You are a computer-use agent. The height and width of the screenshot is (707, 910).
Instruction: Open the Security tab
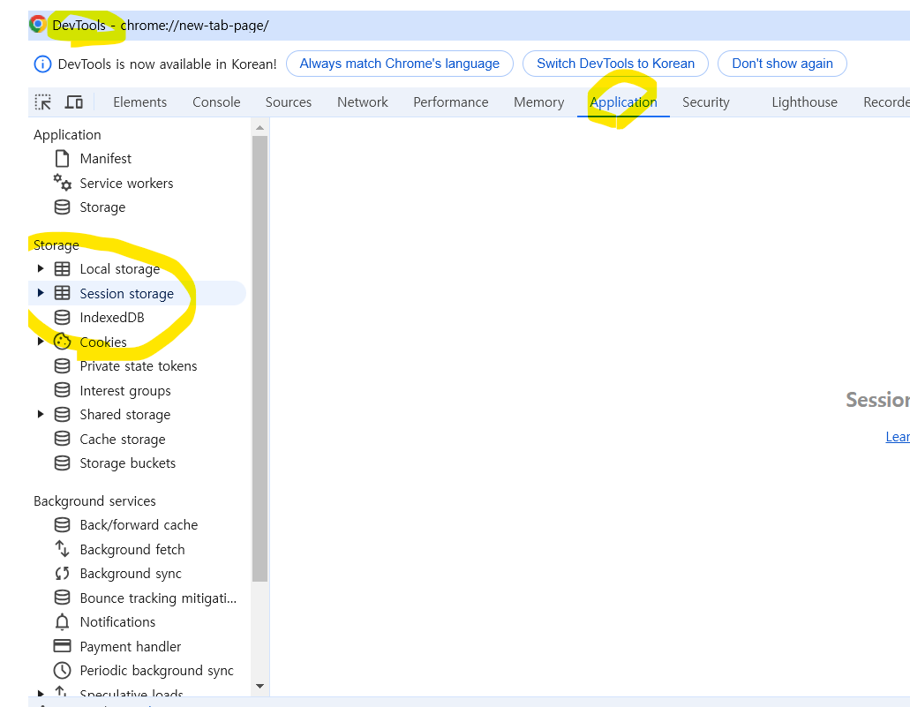706,102
